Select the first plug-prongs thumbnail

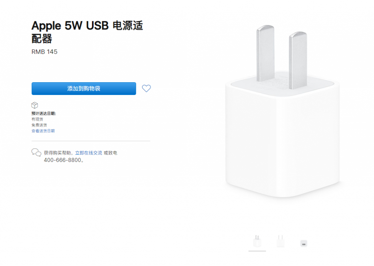click(257, 241)
